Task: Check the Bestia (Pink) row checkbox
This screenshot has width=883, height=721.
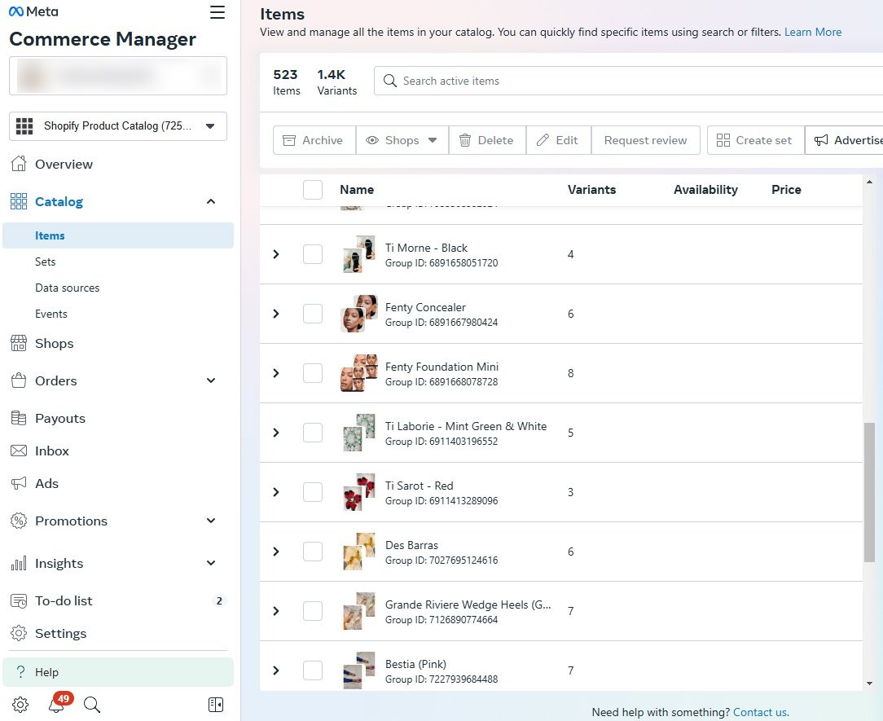Action: (313, 670)
